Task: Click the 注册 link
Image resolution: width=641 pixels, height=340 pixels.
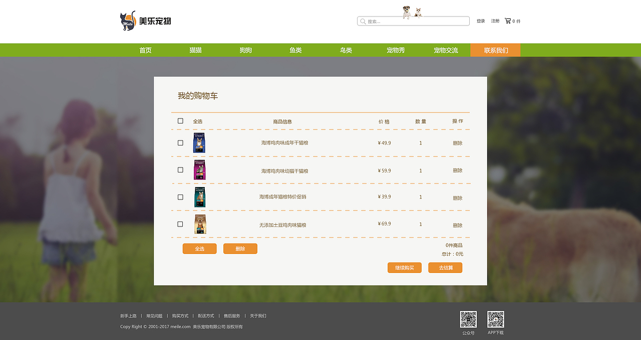Action: coord(495,21)
